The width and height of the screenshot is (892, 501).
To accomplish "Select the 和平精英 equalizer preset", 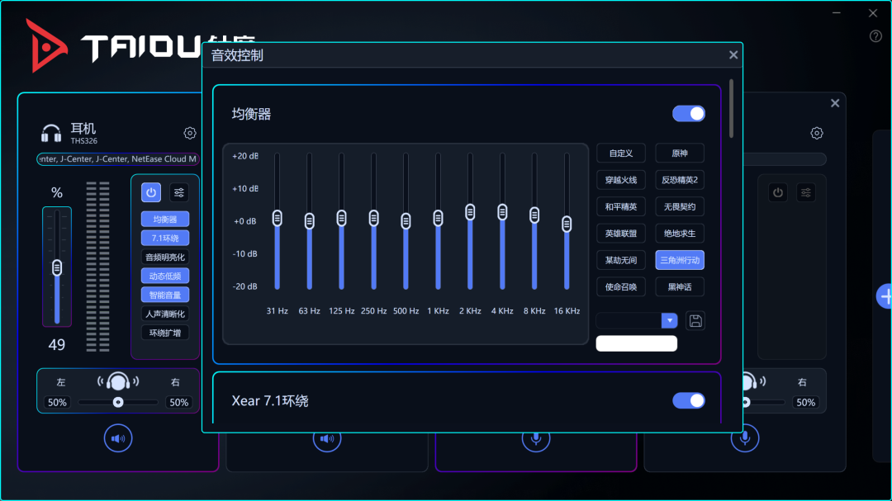I will (x=620, y=206).
